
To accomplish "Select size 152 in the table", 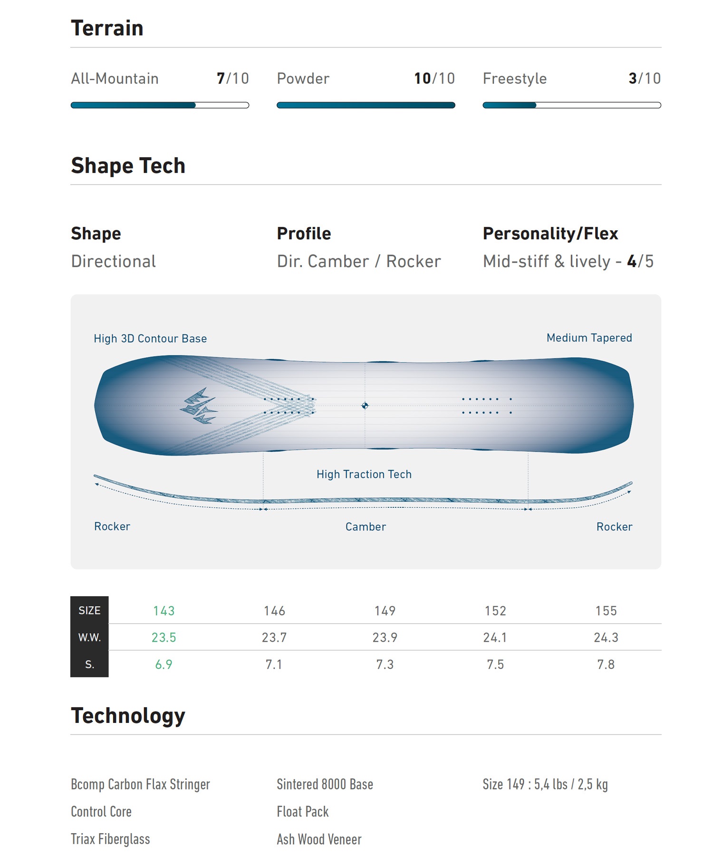I will click(x=495, y=610).
